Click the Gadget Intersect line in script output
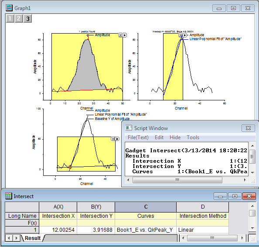This screenshot has height=247, width=259. click(186, 151)
